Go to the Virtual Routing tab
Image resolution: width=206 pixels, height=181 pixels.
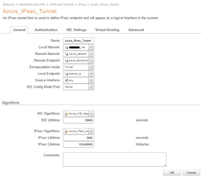click(x=107, y=30)
